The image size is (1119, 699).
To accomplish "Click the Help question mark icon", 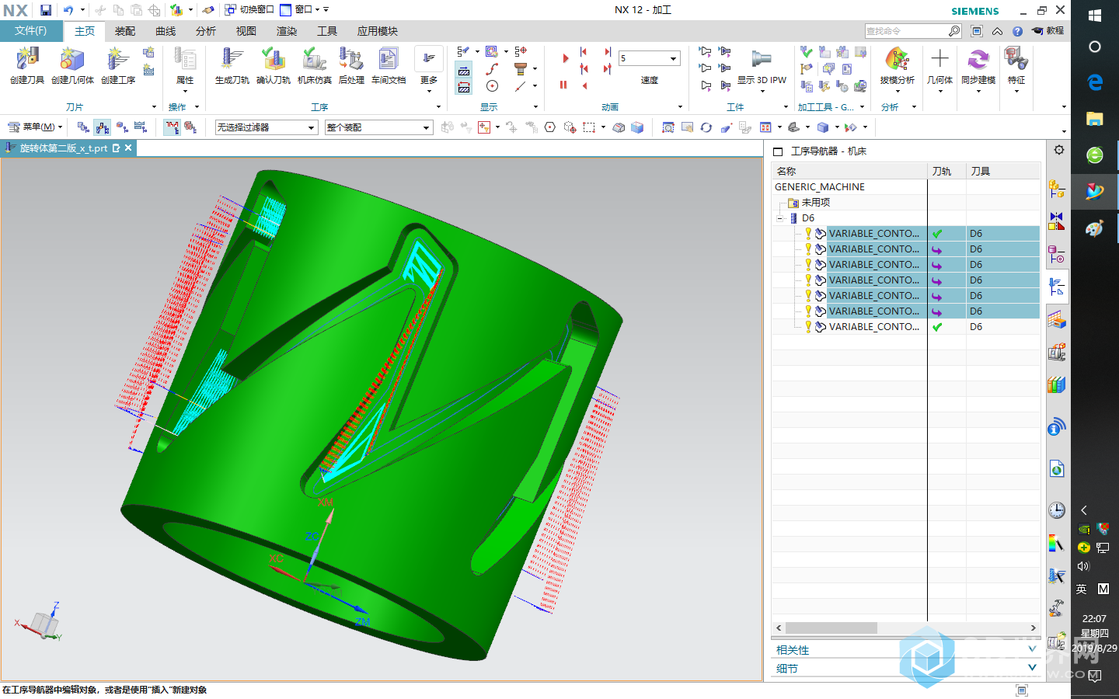I will [1017, 31].
